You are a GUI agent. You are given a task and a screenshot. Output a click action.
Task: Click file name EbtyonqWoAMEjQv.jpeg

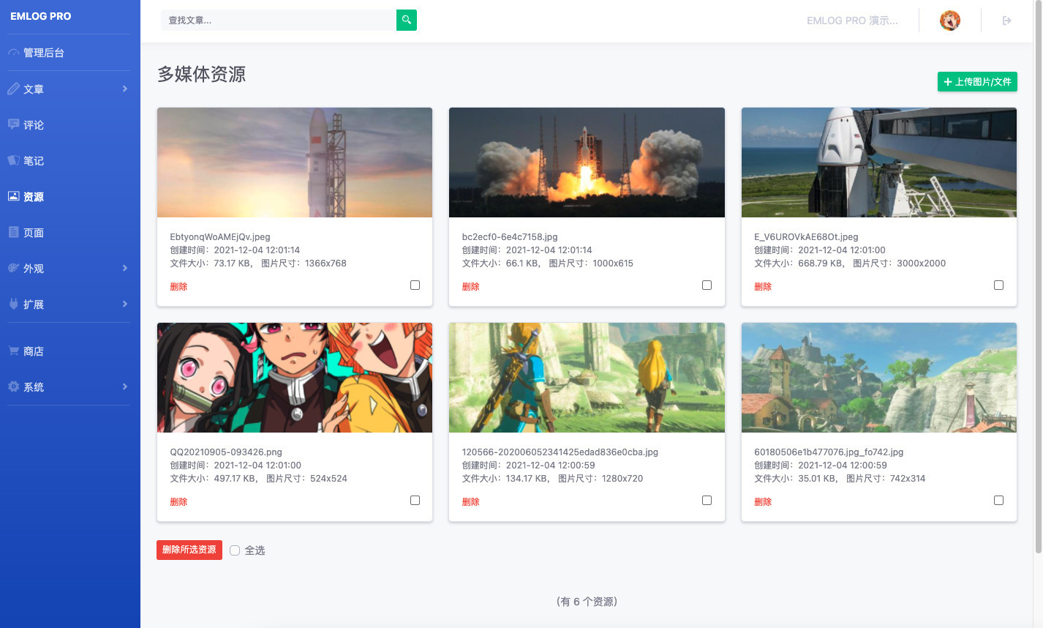[x=220, y=236]
